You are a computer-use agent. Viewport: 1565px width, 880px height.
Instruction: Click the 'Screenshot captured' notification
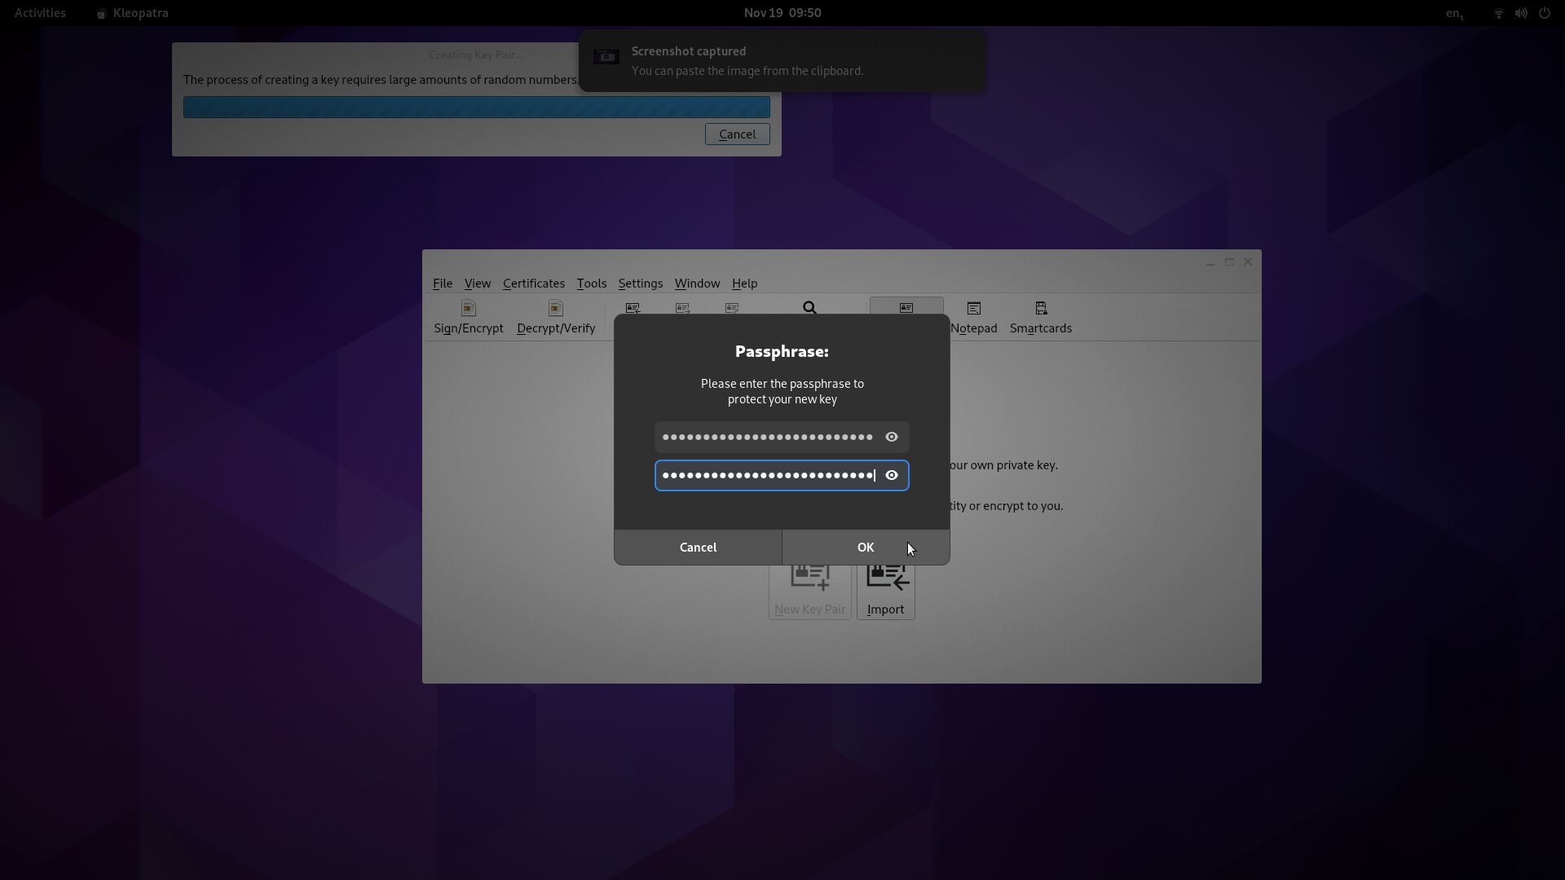tap(781, 61)
